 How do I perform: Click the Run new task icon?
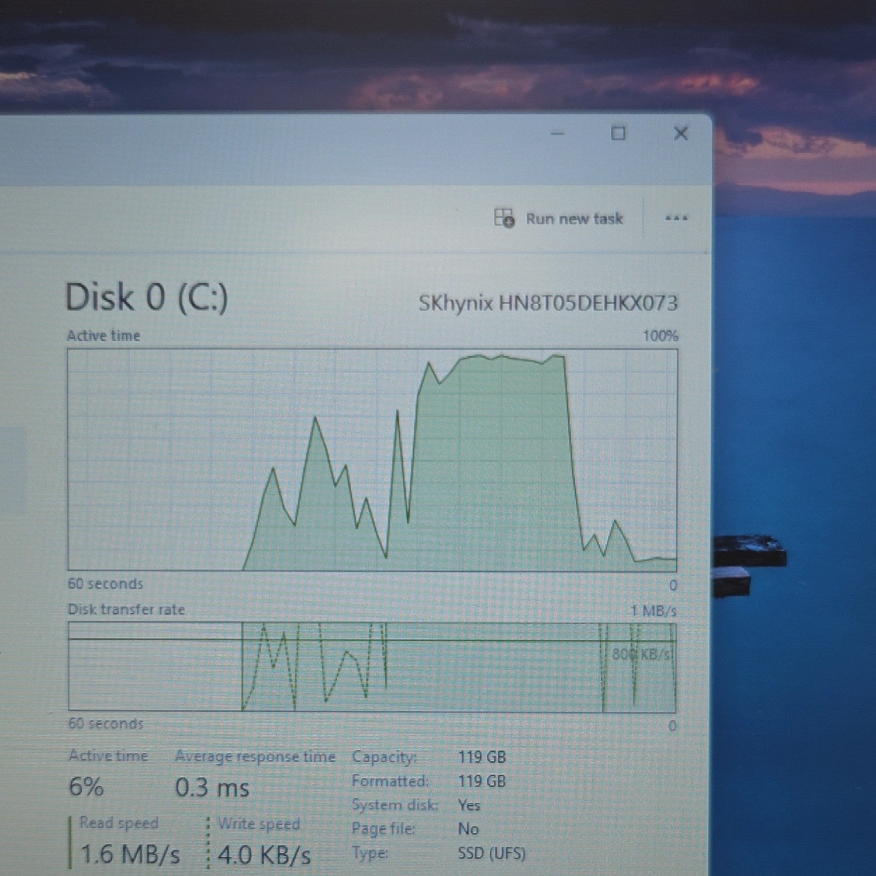pyautogui.click(x=505, y=218)
